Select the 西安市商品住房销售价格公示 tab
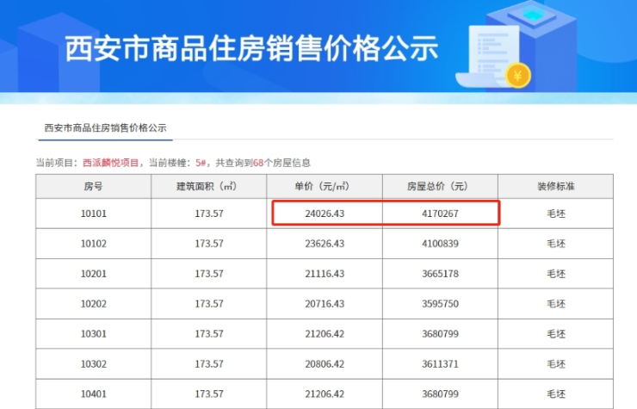 pos(105,127)
